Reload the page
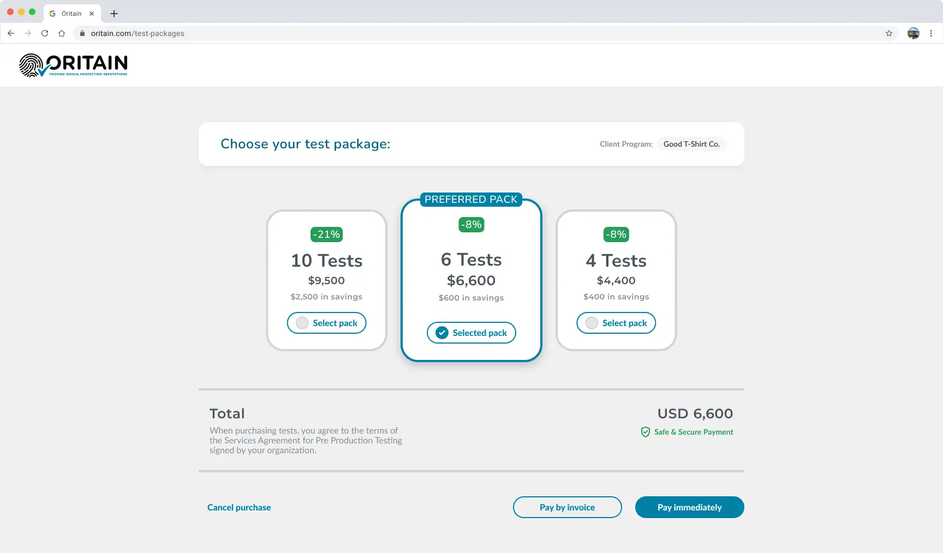Screen dimensions: 943x553 click(45, 33)
